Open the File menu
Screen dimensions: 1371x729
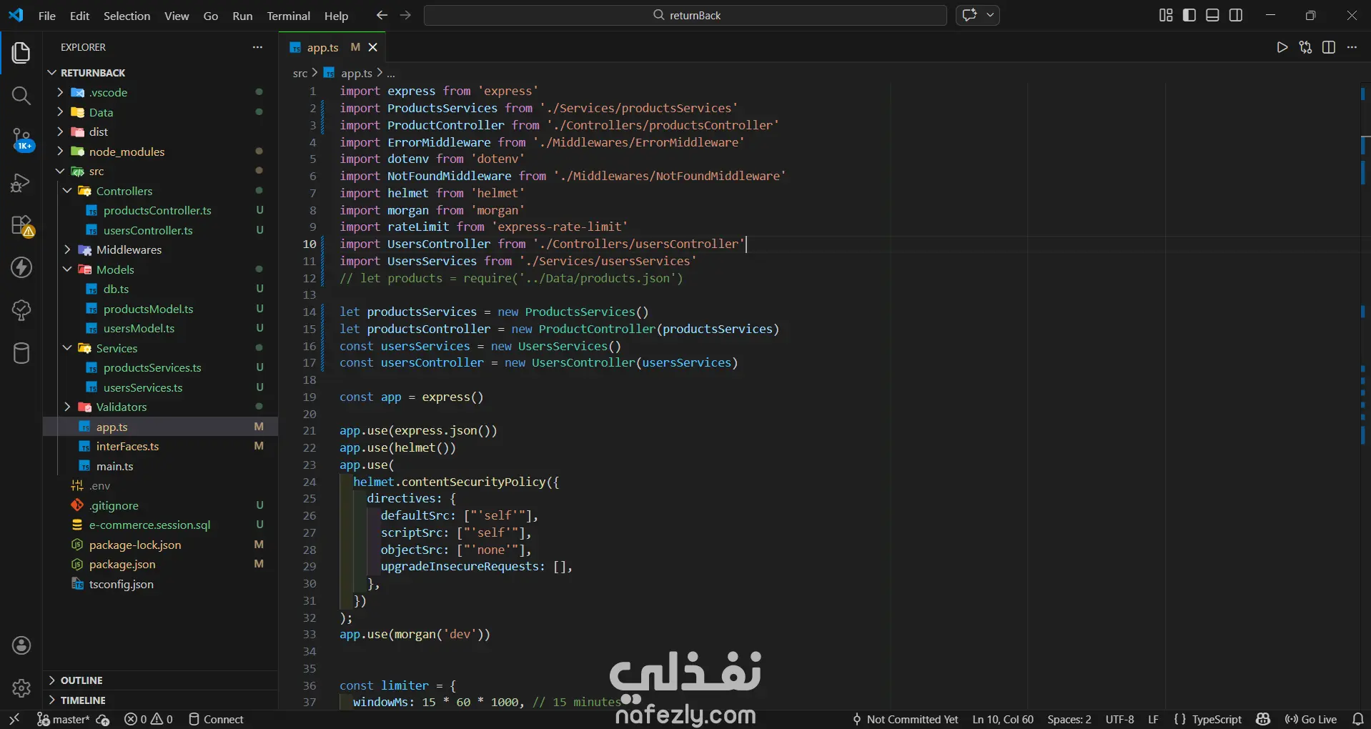pyautogui.click(x=47, y=16)
